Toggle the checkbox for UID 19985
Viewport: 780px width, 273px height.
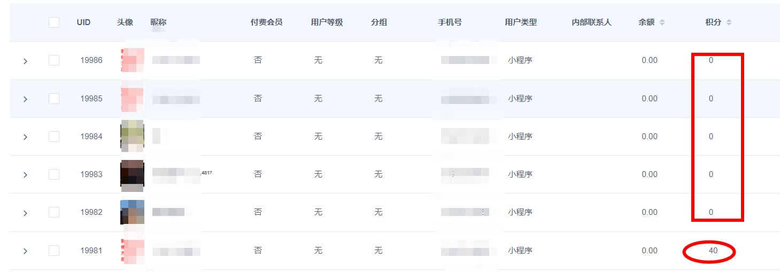click(x=54, y=99)
